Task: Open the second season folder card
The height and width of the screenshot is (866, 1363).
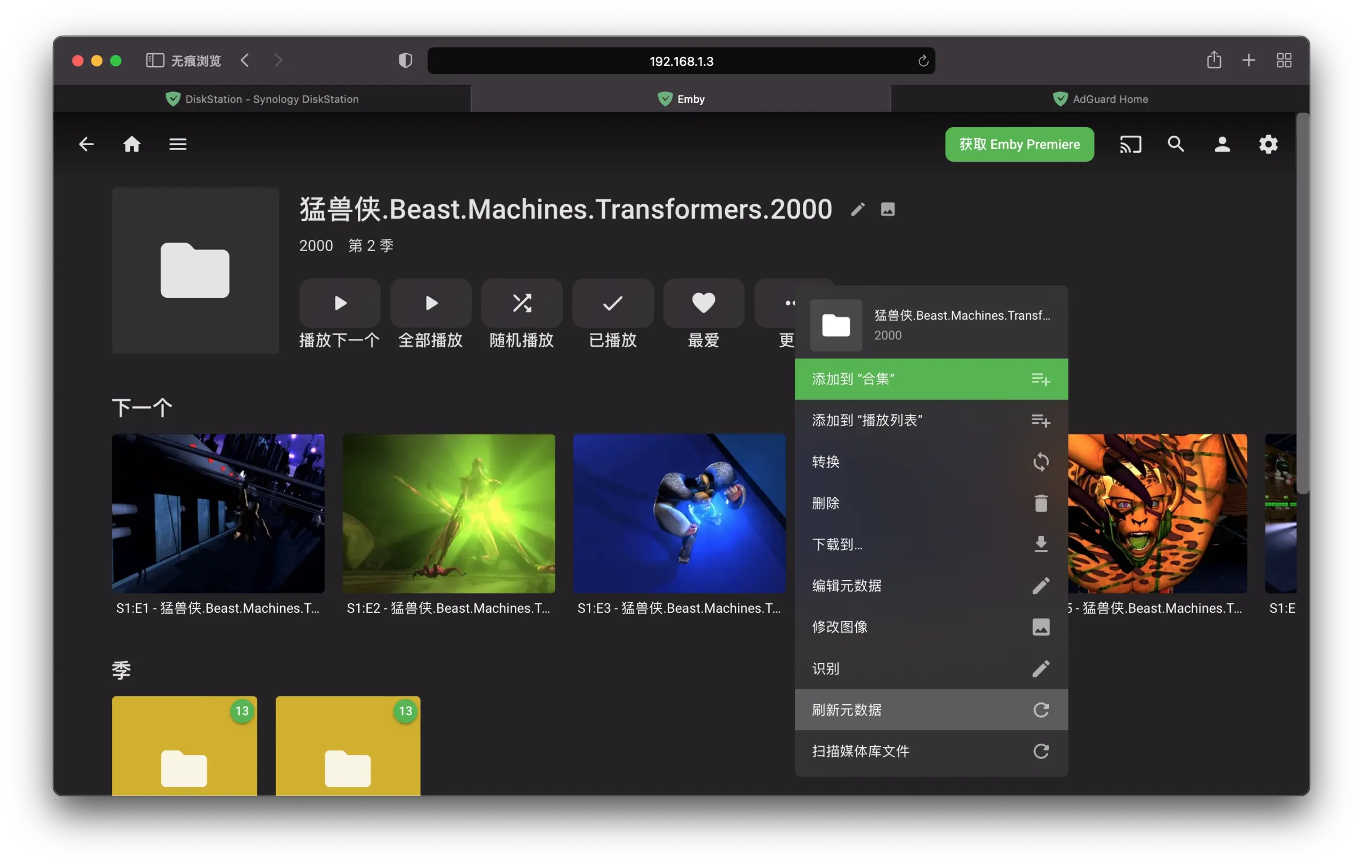Action: pyautogui.click(x=348, y=746)
